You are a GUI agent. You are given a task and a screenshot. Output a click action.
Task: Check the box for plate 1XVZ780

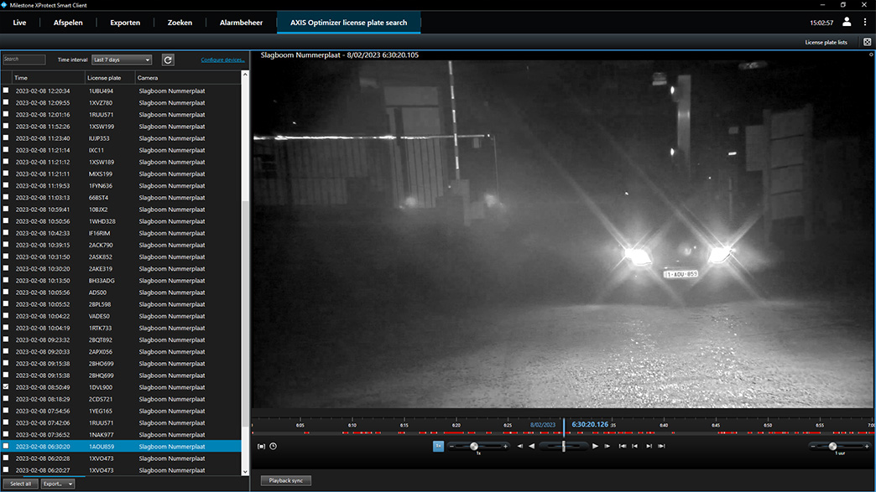pyautogui.click(x=6, y=102)
